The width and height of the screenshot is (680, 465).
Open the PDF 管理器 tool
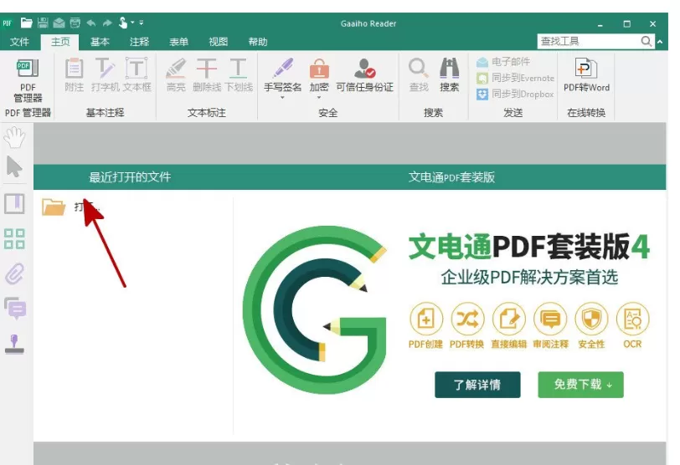pyautogui.click(x=28, y=79)
